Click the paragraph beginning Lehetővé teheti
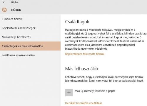147x106 pixels. [x=104, y=79]
